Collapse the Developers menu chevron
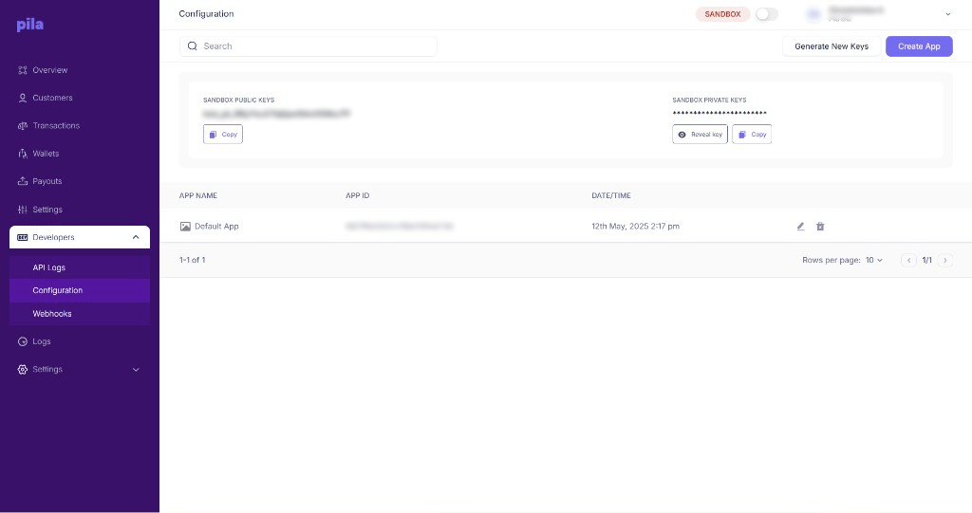 click(x=136, y=237)
